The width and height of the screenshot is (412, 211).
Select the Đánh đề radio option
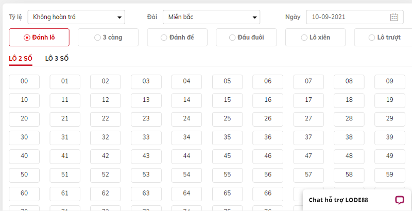tap(177, 37)
